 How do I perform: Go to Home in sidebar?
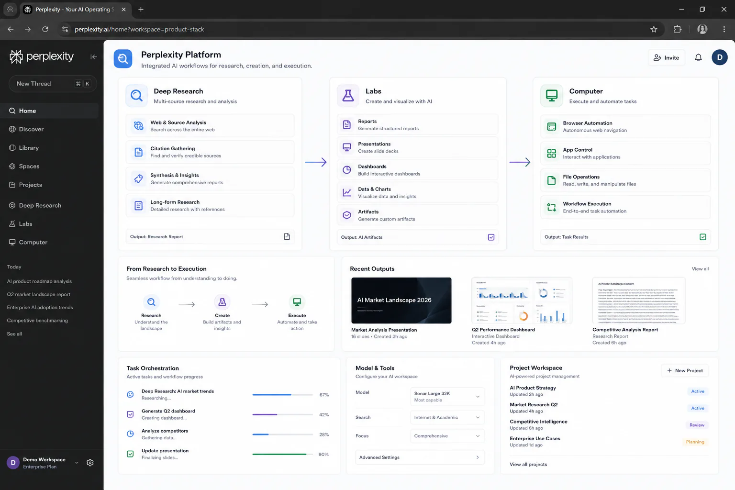50,111
